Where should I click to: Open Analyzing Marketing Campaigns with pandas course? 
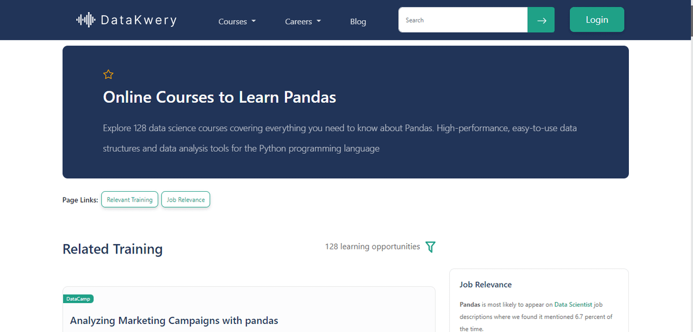coord(174,320)
